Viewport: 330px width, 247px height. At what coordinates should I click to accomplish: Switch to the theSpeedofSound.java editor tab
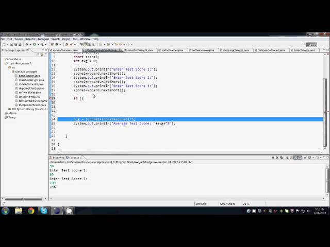271,50
